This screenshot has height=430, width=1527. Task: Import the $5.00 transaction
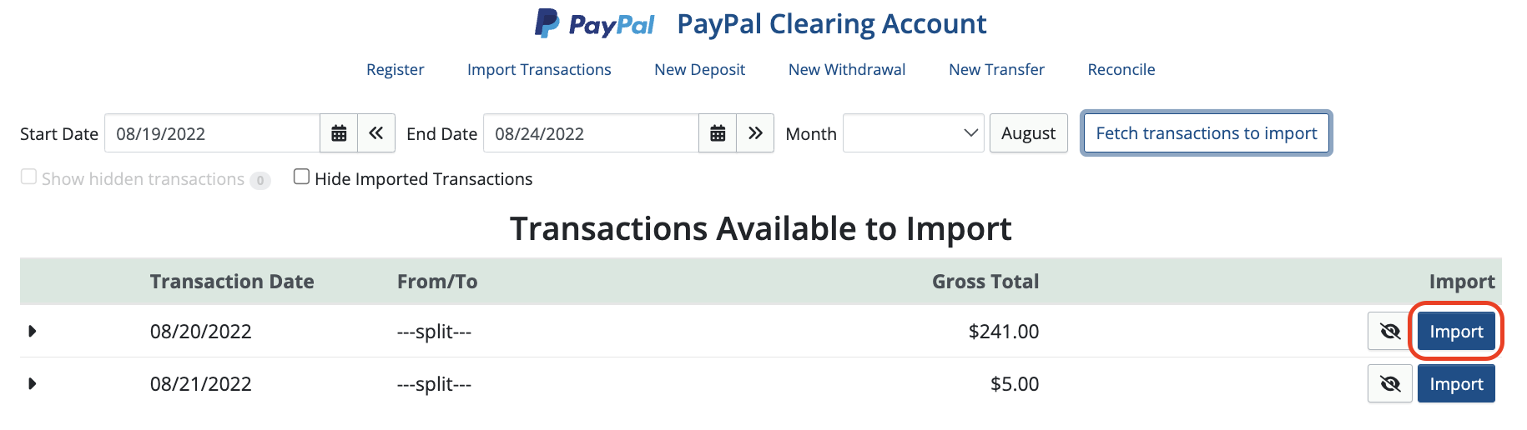(1456, 384)
